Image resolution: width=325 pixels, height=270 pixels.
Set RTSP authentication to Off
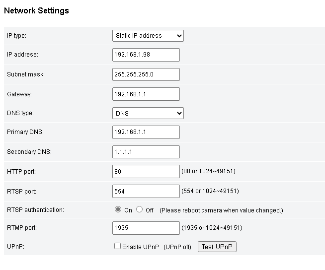pos(139,209)
